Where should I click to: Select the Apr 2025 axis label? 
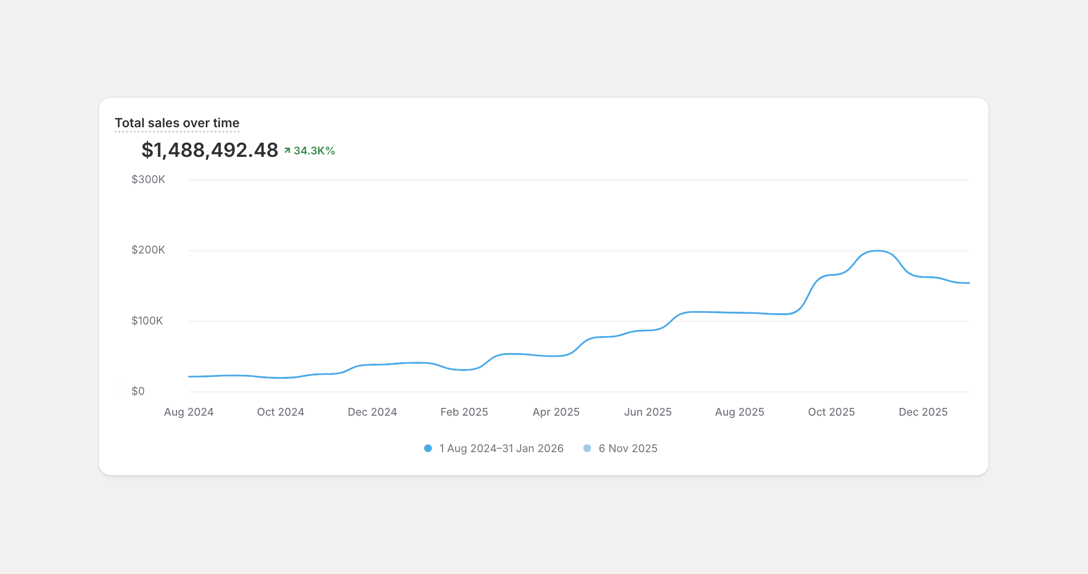pyautogui.click(x=556, y=412)
